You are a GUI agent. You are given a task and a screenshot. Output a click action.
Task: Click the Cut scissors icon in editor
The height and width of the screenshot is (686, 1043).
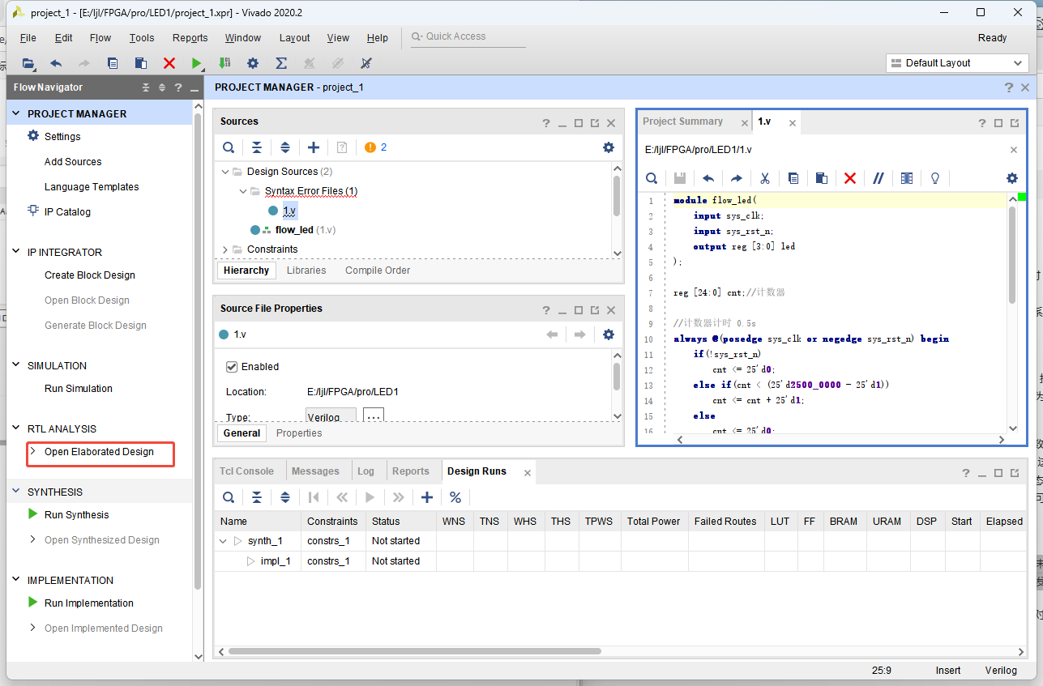764,178
